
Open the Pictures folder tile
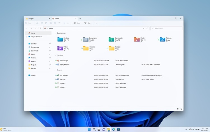click(x=162, y=40)
